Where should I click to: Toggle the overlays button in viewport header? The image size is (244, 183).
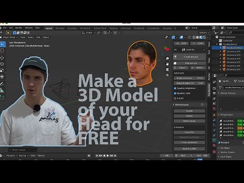(181, 37)
